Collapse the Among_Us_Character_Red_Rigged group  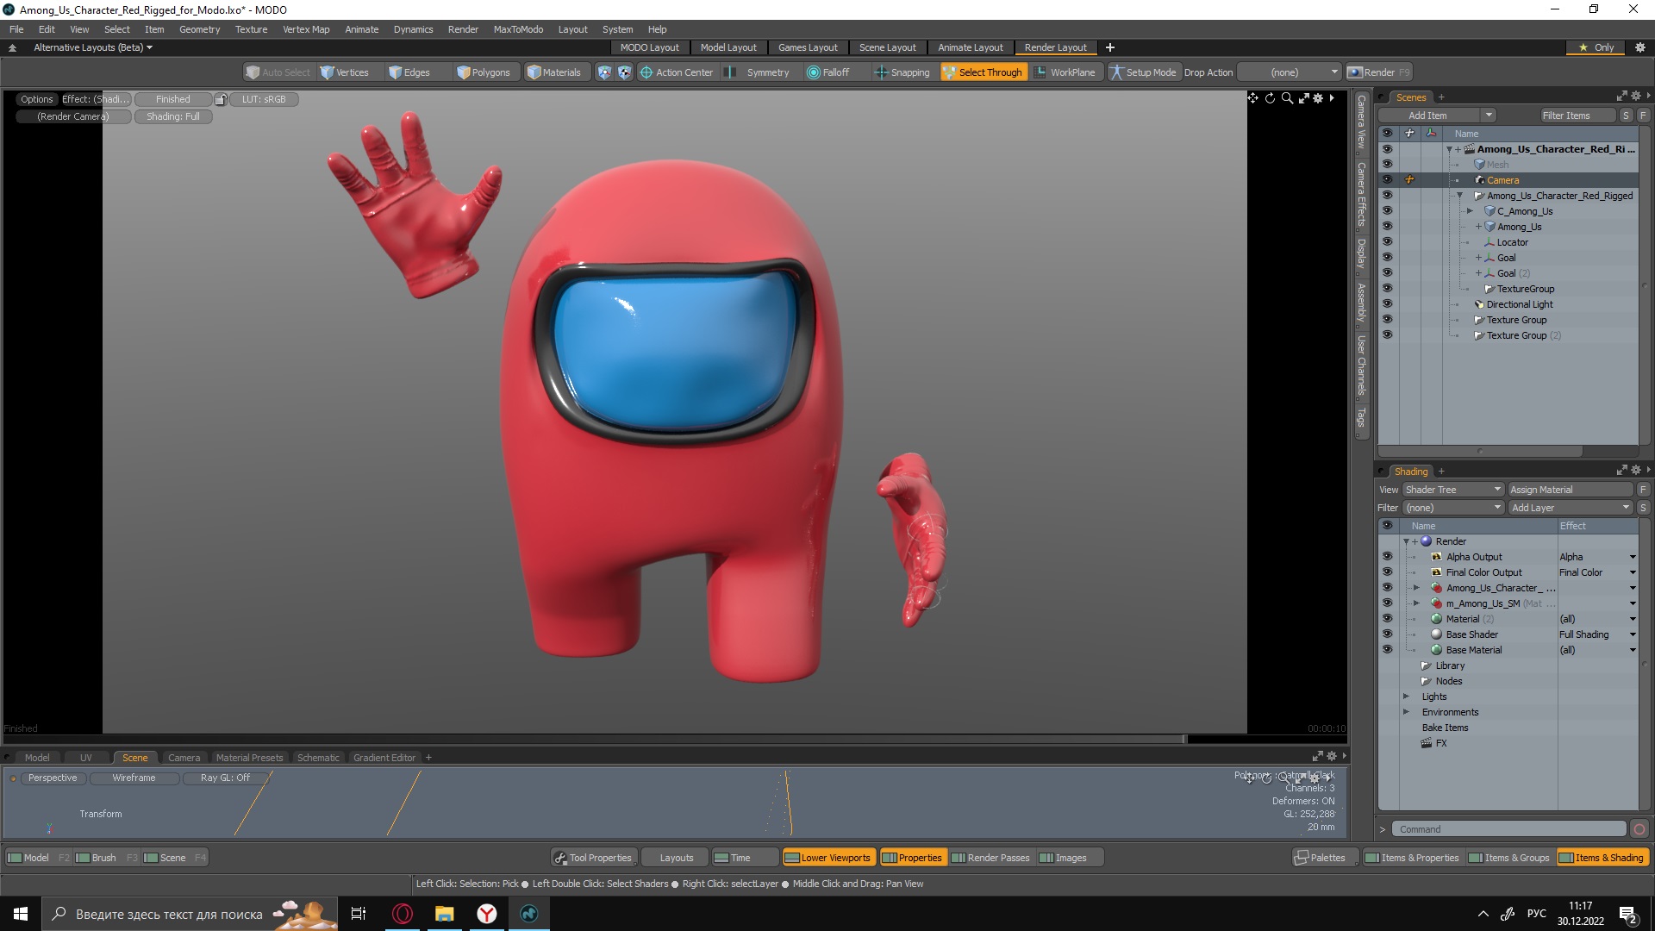(x=1459, y=196)
